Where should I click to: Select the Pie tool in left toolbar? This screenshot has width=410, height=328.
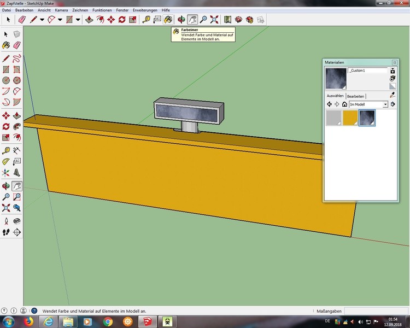pyautogui.click(x=17, y=102)
